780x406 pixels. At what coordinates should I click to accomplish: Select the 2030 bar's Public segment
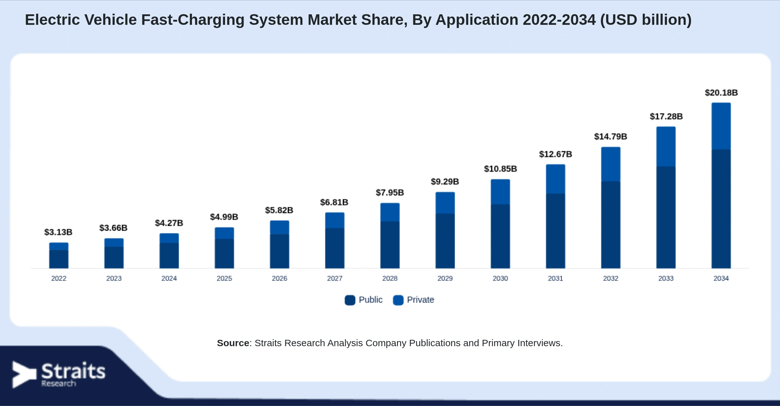tap(500, 236)
